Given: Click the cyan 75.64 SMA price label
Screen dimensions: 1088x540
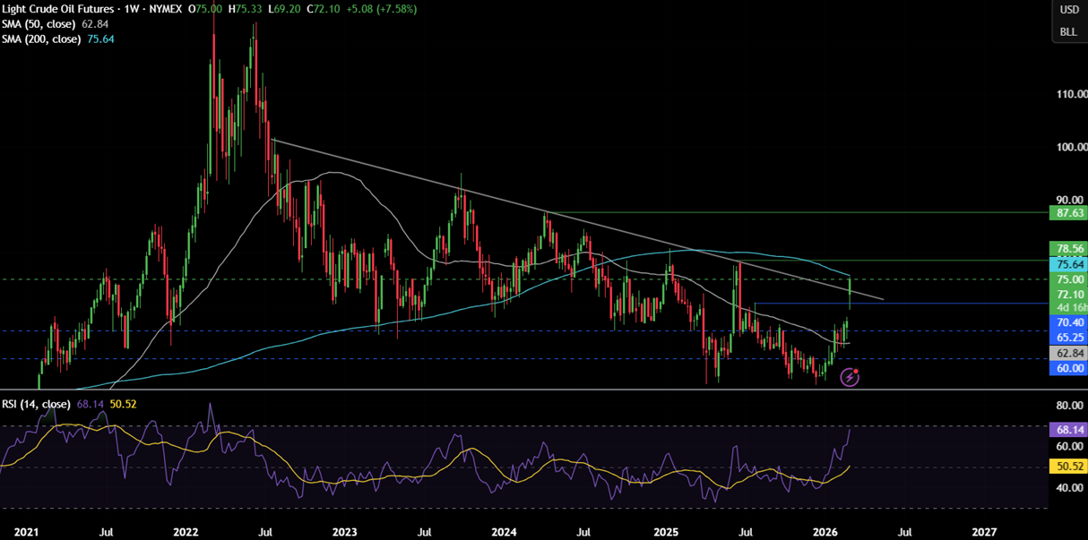Looking at the screenshot, I should (x=1070, y=264).
